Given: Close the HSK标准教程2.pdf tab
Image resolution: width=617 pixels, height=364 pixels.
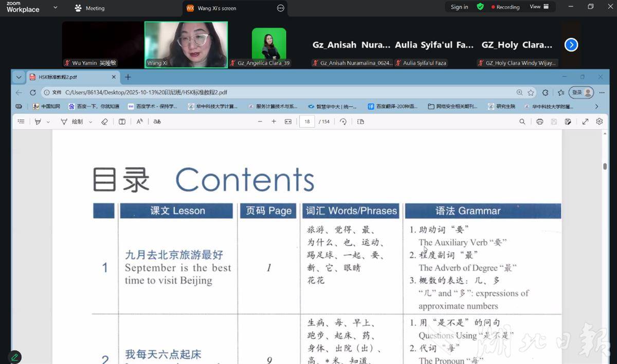Looking at the screenshot, I should click(x=114, y=77).
